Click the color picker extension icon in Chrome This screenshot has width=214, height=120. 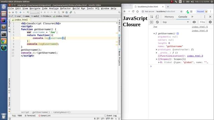[x=187, y=12]
